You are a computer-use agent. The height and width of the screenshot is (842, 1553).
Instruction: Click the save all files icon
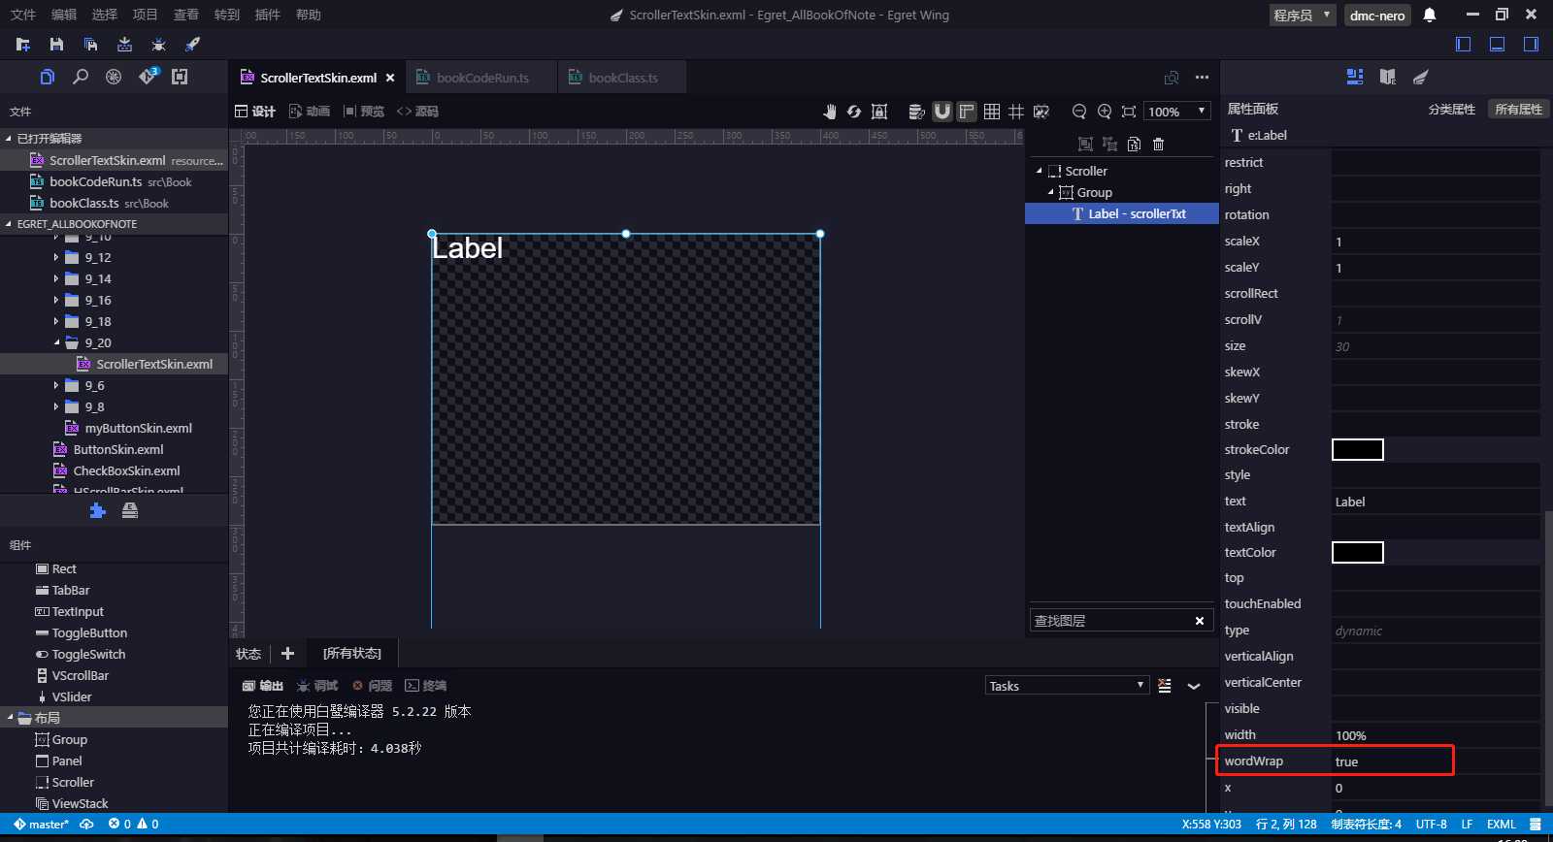tap(90, 45)
